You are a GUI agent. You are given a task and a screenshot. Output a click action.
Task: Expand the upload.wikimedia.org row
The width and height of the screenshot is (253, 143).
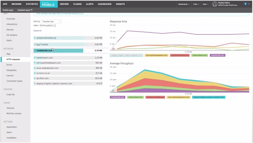(x=35, y=38)
